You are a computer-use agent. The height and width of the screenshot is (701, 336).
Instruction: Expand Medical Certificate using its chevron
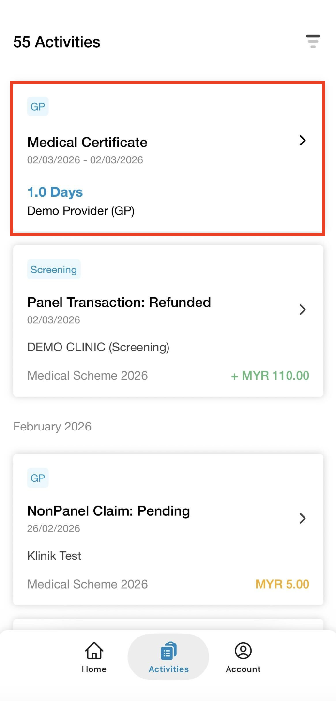(303, 141)
